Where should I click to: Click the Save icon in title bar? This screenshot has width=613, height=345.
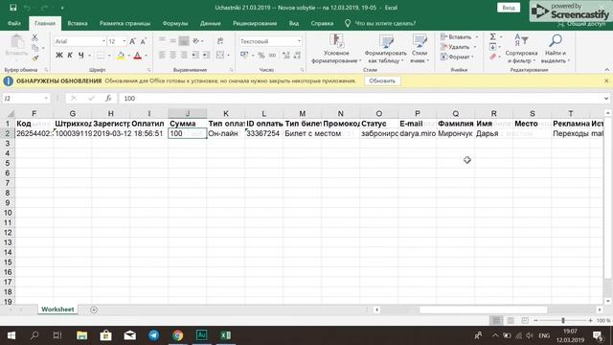click(12, 8)
